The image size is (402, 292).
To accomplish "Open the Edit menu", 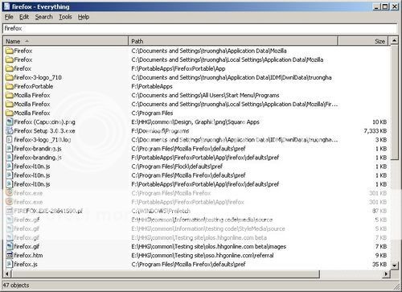I will (24, 17).
